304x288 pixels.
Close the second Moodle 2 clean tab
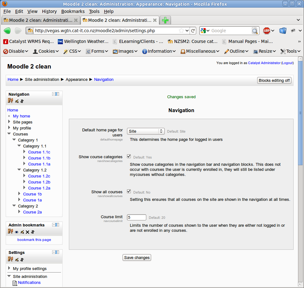[x=155, y=20]
